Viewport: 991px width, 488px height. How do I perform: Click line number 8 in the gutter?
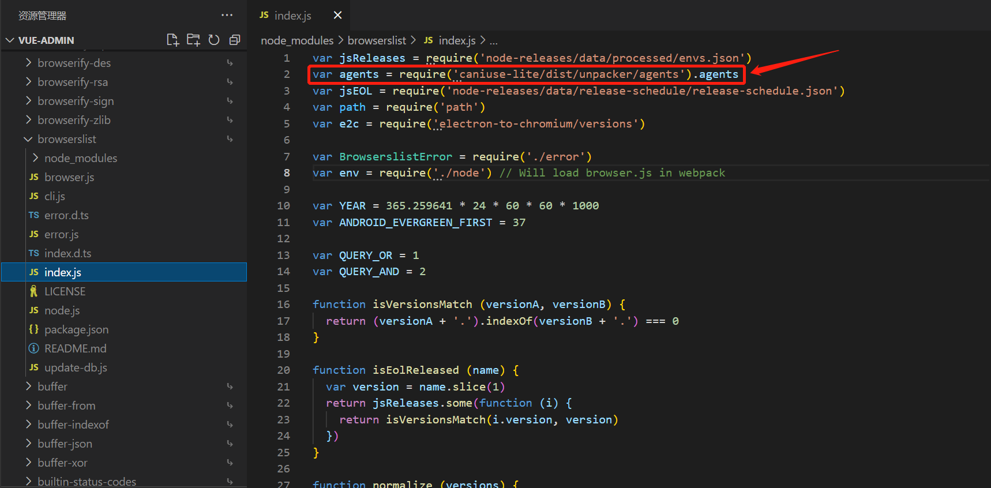(x=287, y=173)
